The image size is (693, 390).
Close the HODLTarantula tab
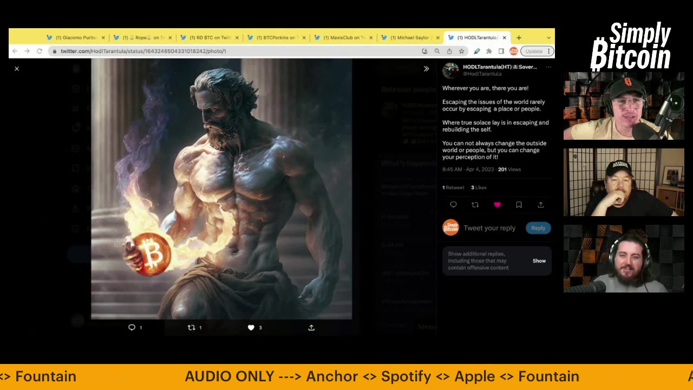point(504,37)
